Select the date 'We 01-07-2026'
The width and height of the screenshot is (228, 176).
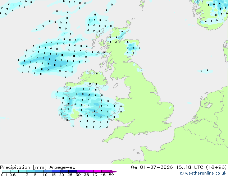pos(152,167)
